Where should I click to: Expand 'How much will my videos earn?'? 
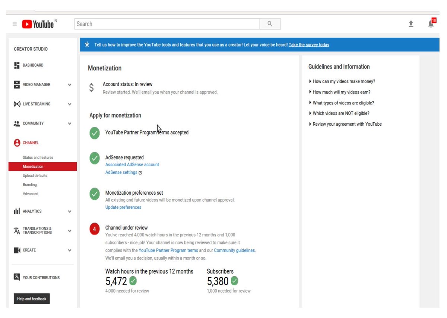point(340,92)
